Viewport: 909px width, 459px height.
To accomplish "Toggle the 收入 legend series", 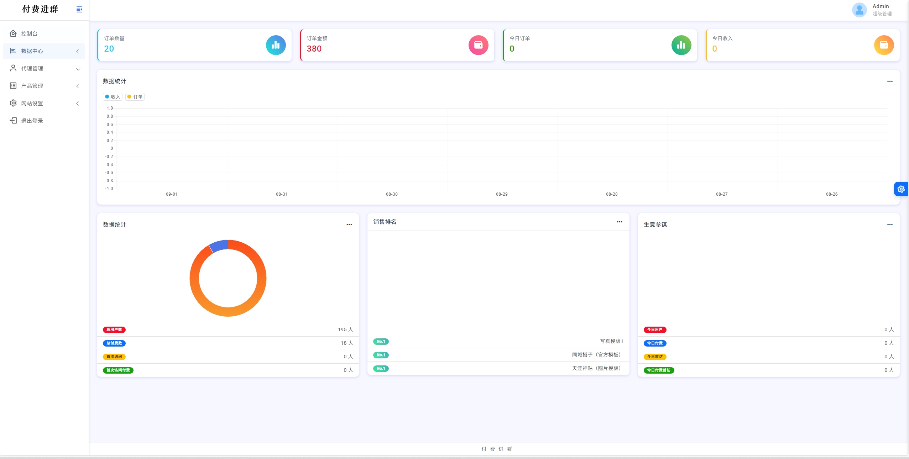I will [x=113, y=97].
